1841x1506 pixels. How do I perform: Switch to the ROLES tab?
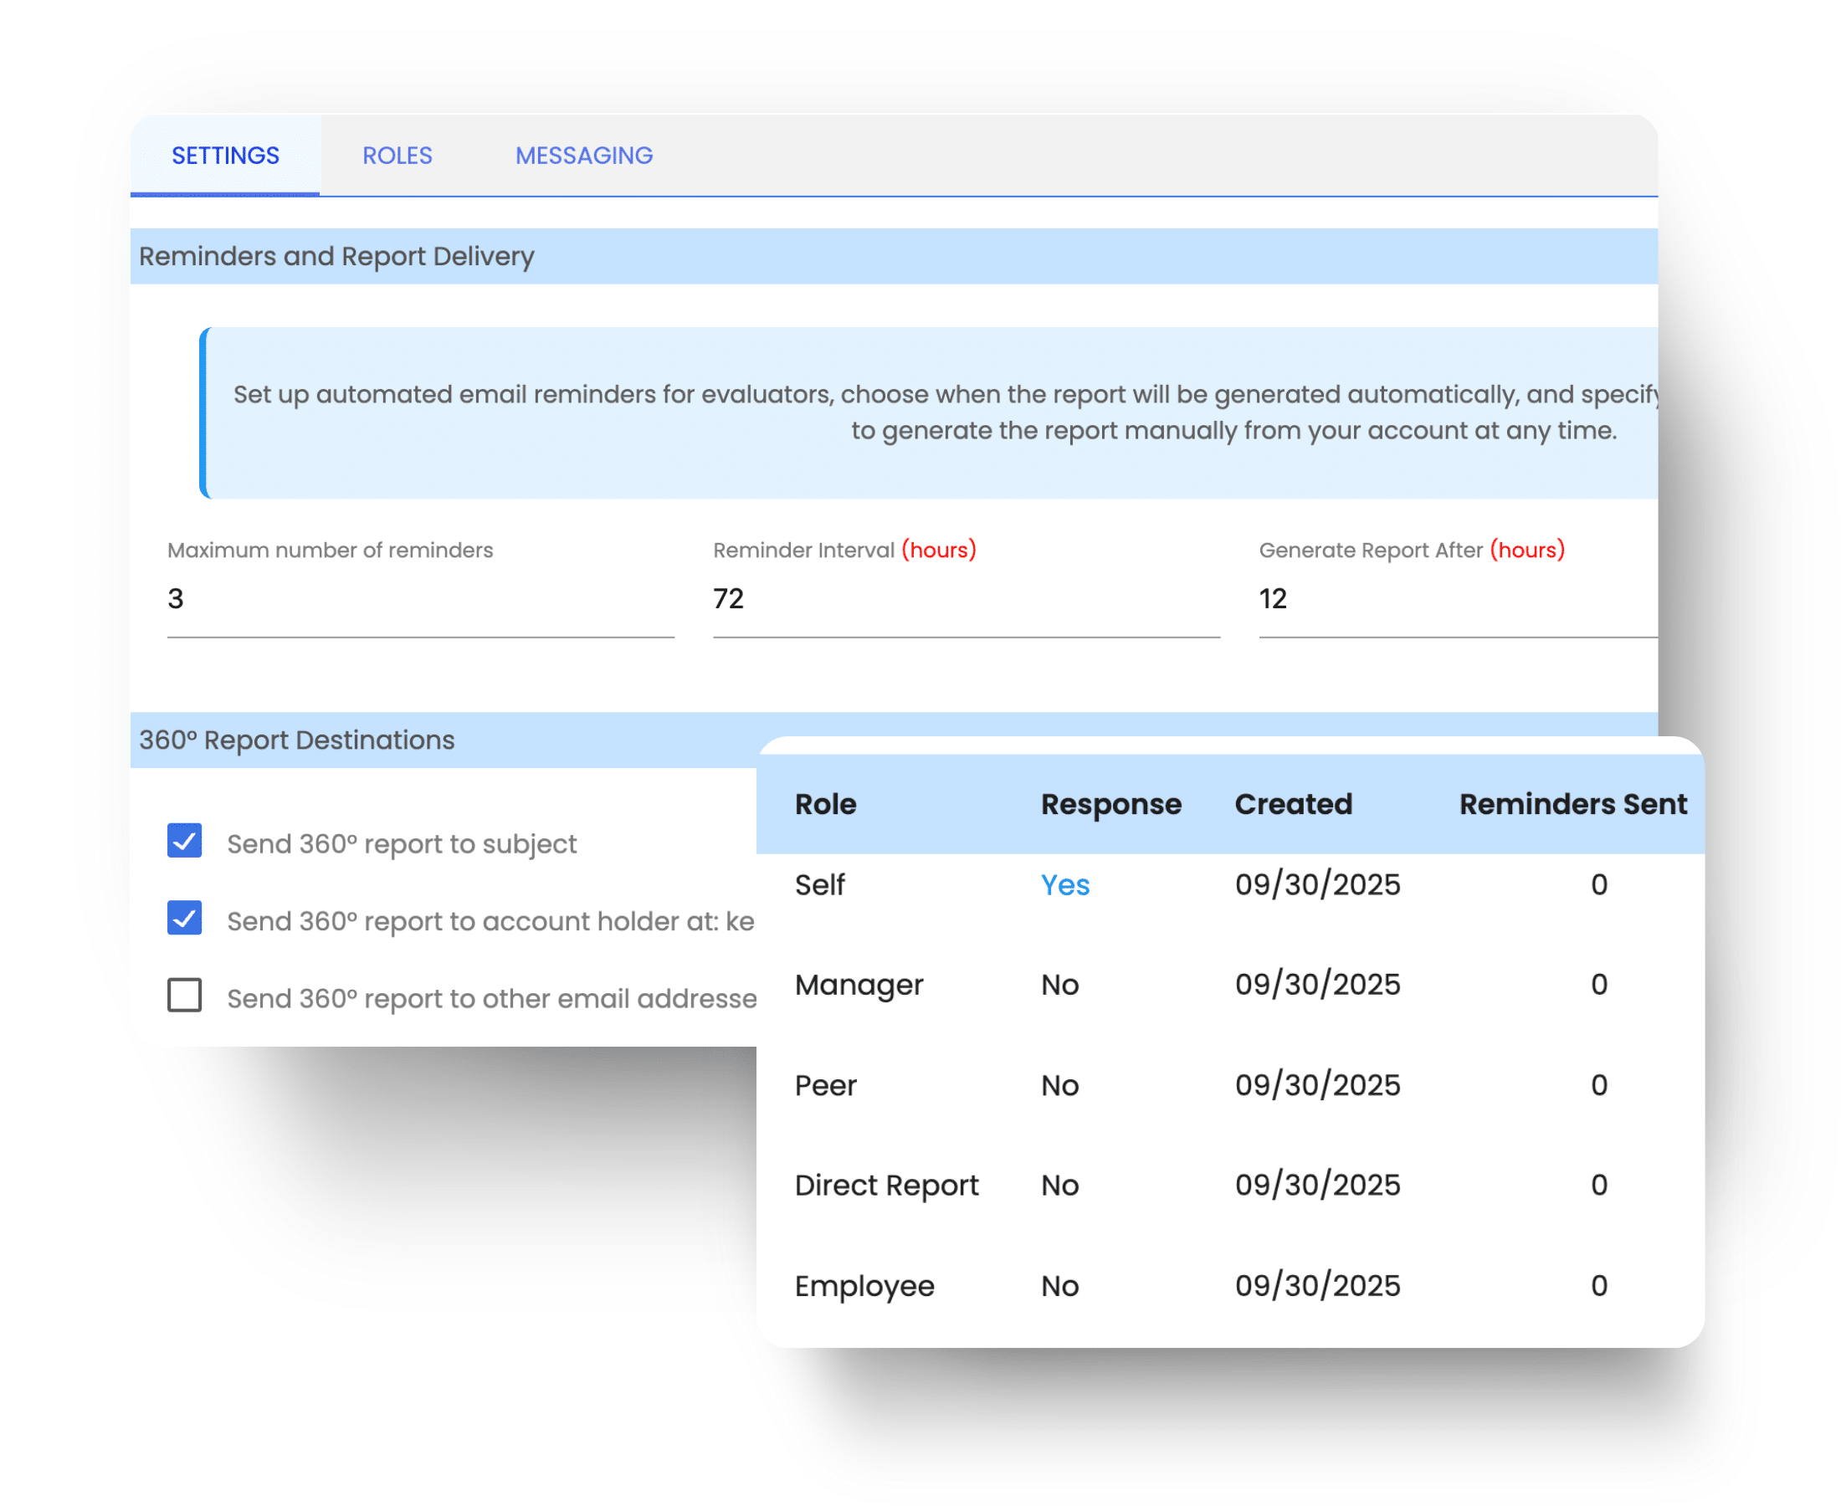[397, 156]
